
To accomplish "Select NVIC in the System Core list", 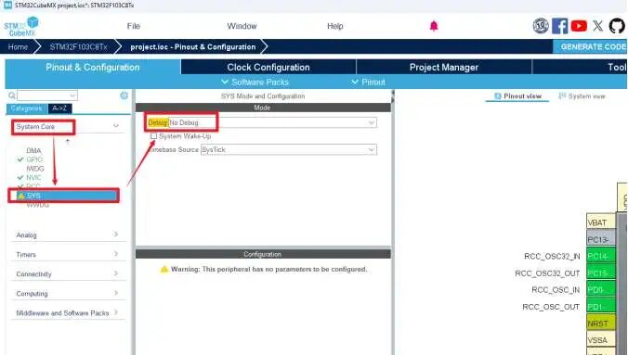I will click(33, 178).
